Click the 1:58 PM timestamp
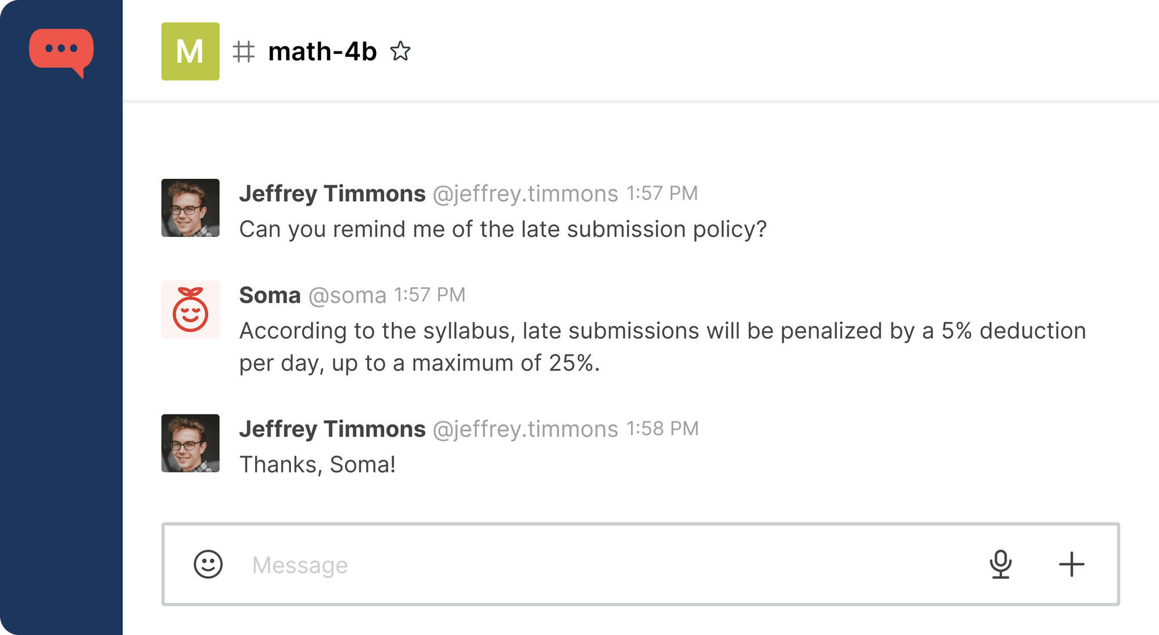Viewport: 1159px width, 635px height. (662, 429)
